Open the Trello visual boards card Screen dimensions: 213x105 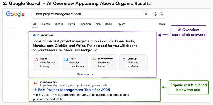tap(75, 62)
